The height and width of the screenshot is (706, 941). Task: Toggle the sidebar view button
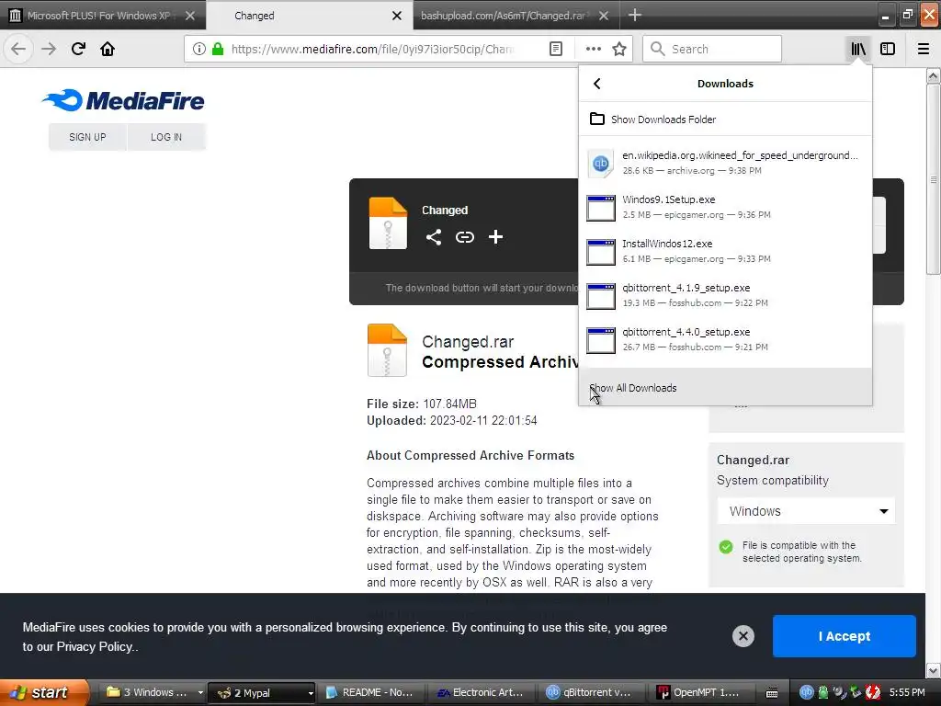[x=888, y=49]
